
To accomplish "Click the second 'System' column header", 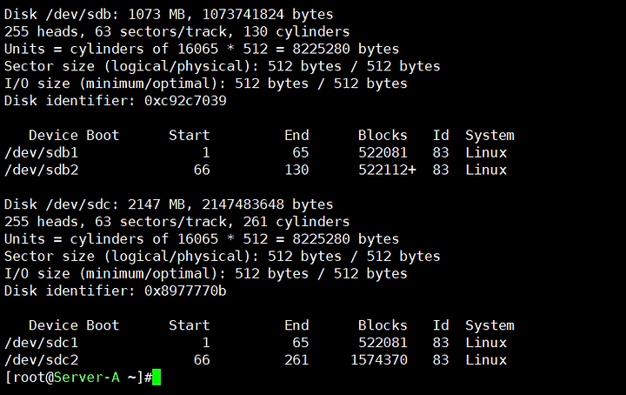I will [x=489, y=326].
